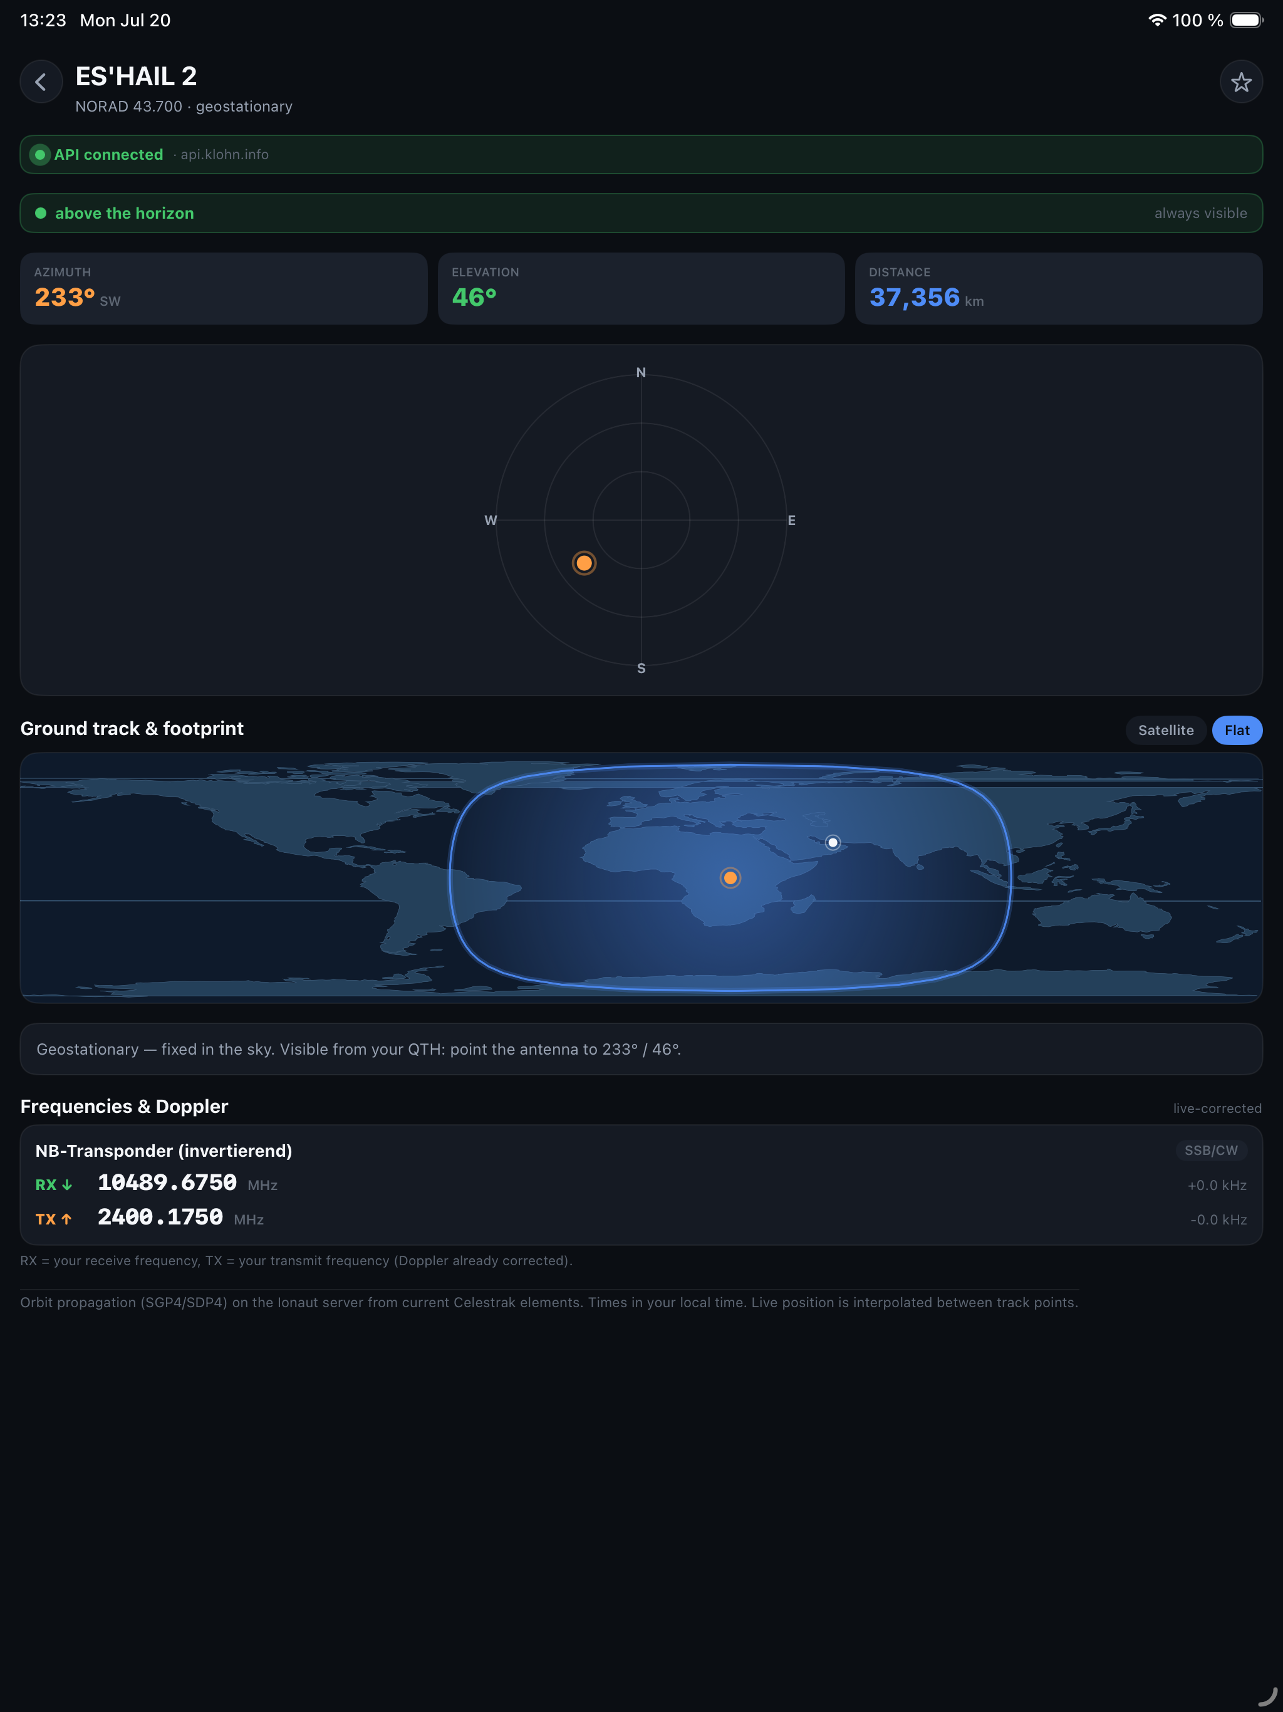Tap the 'NORAD 43.700 · geostationary' subtitle

(x=184, y=106)
